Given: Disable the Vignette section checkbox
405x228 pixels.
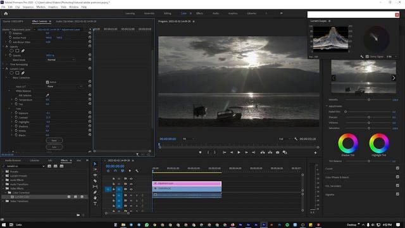Looking at the screenshot, I should [x=397, y=194].
